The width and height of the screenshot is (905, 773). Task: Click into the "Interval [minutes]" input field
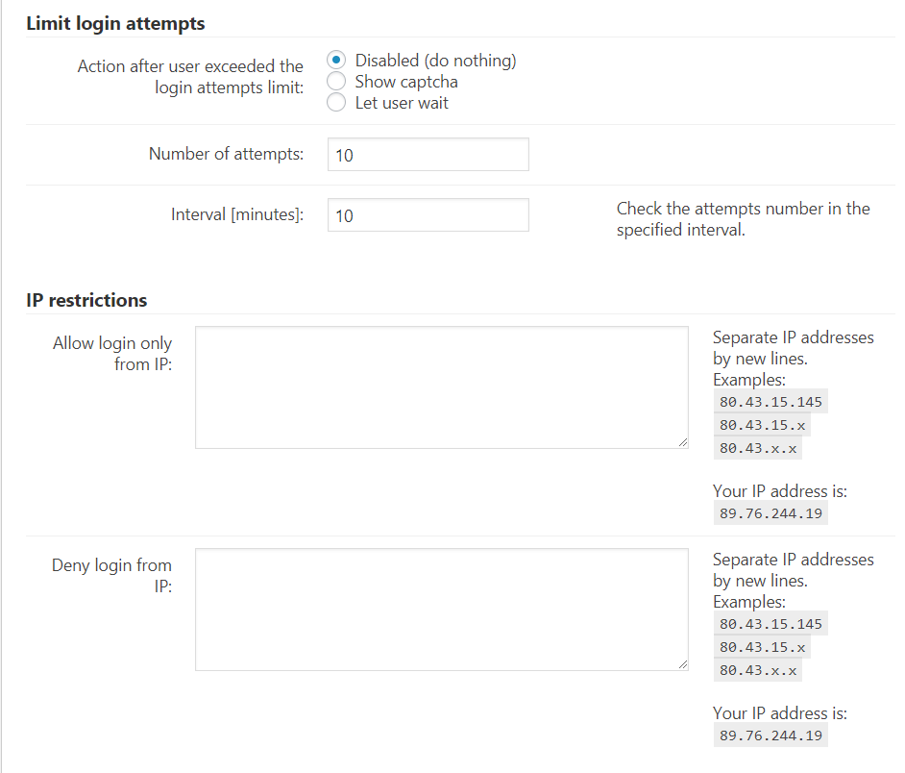(x=428, y=215)
